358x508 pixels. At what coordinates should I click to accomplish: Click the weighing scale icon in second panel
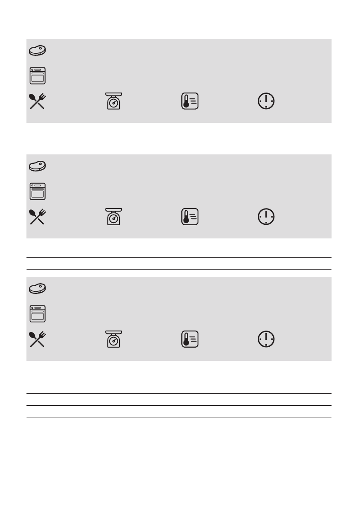(114, 217)
